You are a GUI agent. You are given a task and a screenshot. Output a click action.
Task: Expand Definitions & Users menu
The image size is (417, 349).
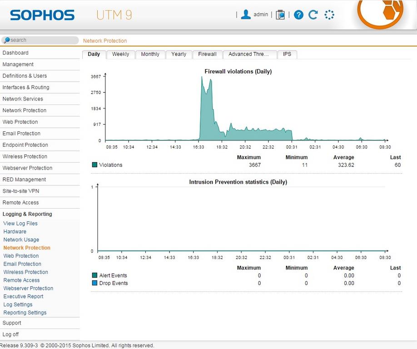tap(40, 76)
